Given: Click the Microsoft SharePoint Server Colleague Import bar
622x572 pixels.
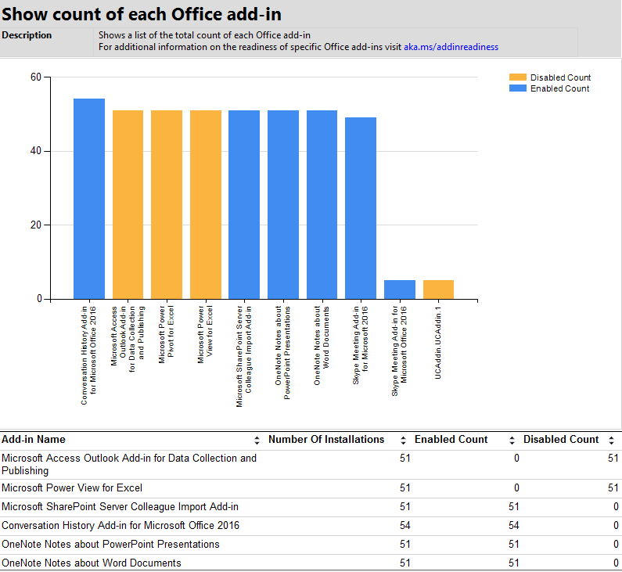Looking at the screenshot, I should click(244, 205).
